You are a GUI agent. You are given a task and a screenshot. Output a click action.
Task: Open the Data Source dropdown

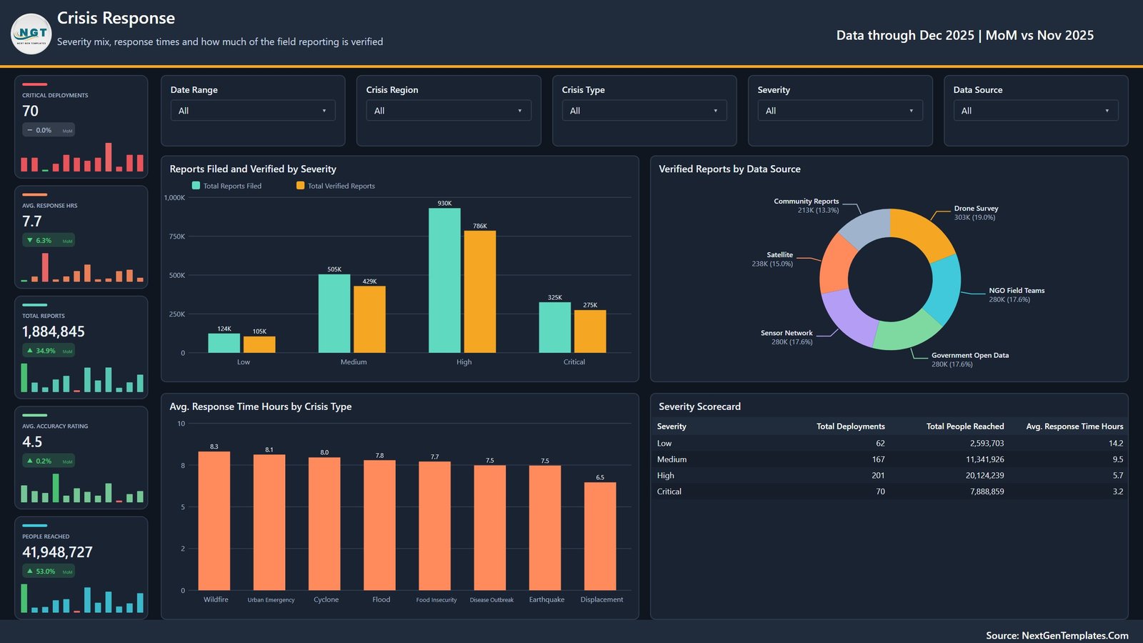1036,111
